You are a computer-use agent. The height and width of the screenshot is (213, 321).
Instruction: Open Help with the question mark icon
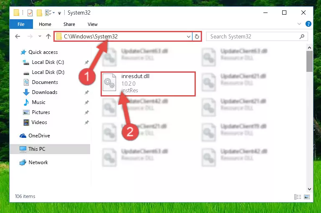308,24
